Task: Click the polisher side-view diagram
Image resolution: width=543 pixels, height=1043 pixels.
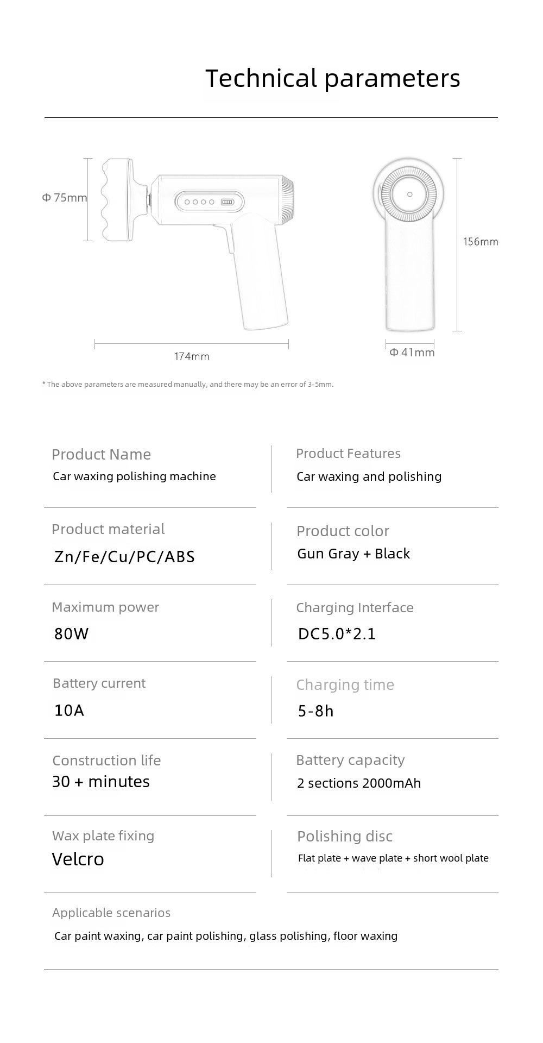Action: tap(198, 243)
